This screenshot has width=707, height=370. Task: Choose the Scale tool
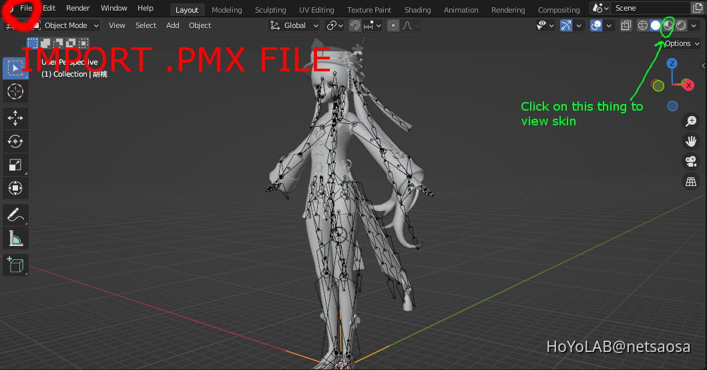point(15,165)
